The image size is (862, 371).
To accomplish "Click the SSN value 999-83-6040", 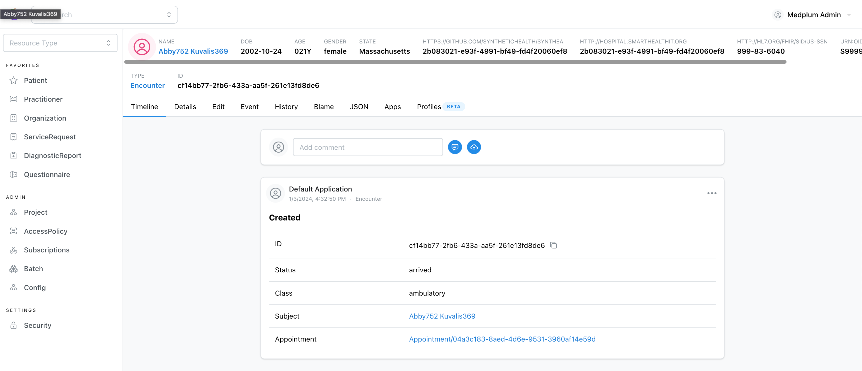I will click(x=760, y=51).
